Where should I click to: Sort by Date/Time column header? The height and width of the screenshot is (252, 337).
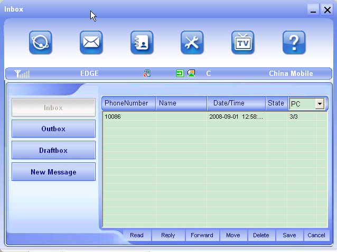tap(237, 103)
